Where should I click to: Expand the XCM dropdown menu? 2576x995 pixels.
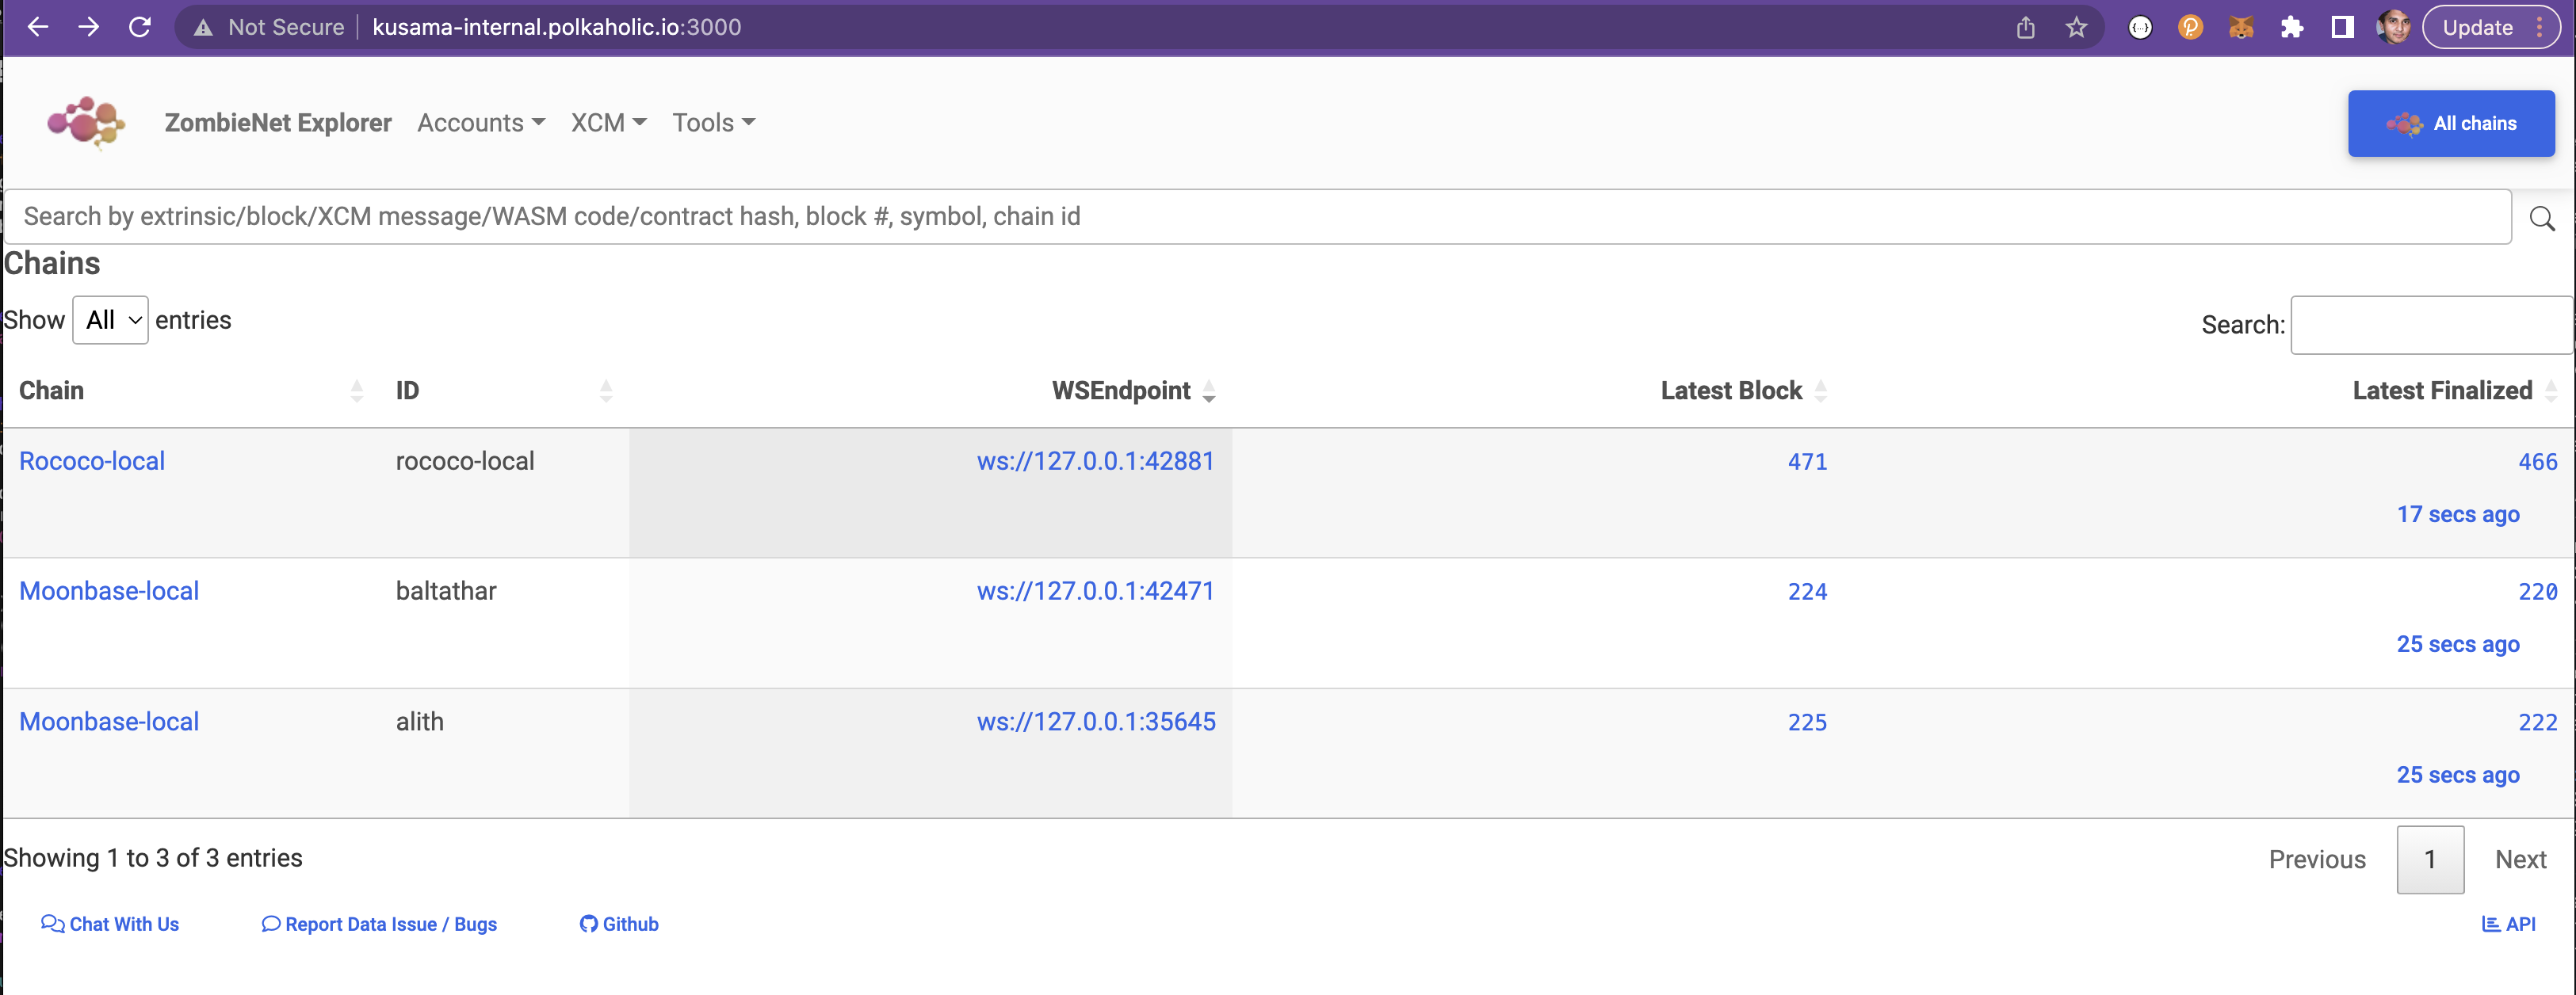point(606,121)
